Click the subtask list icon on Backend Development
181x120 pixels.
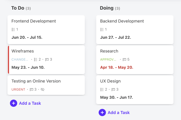point(102,29)
